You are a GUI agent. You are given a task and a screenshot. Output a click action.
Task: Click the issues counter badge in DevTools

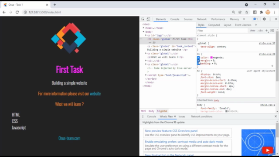pos(255,19)
